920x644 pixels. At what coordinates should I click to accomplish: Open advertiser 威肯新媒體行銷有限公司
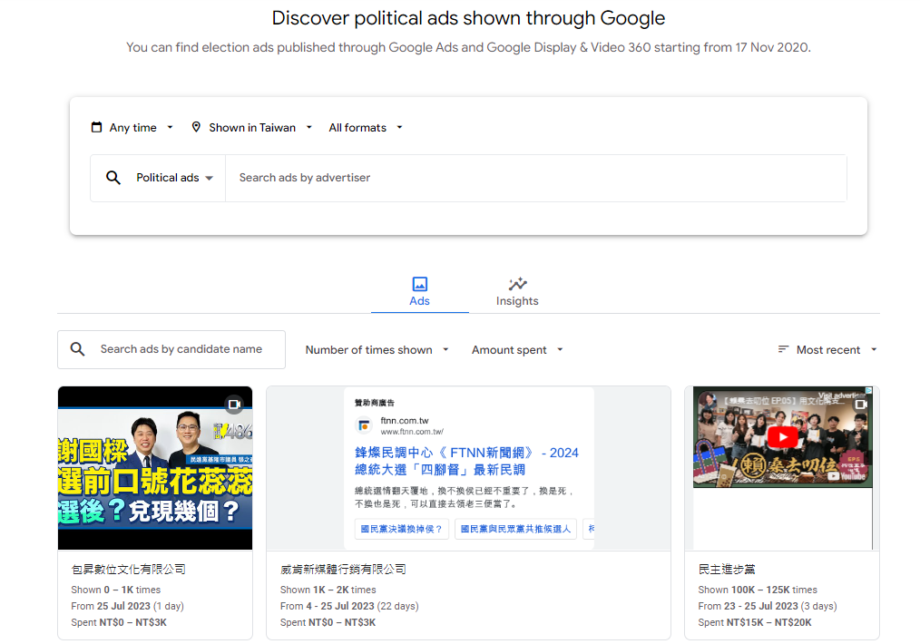pos(343,569)
